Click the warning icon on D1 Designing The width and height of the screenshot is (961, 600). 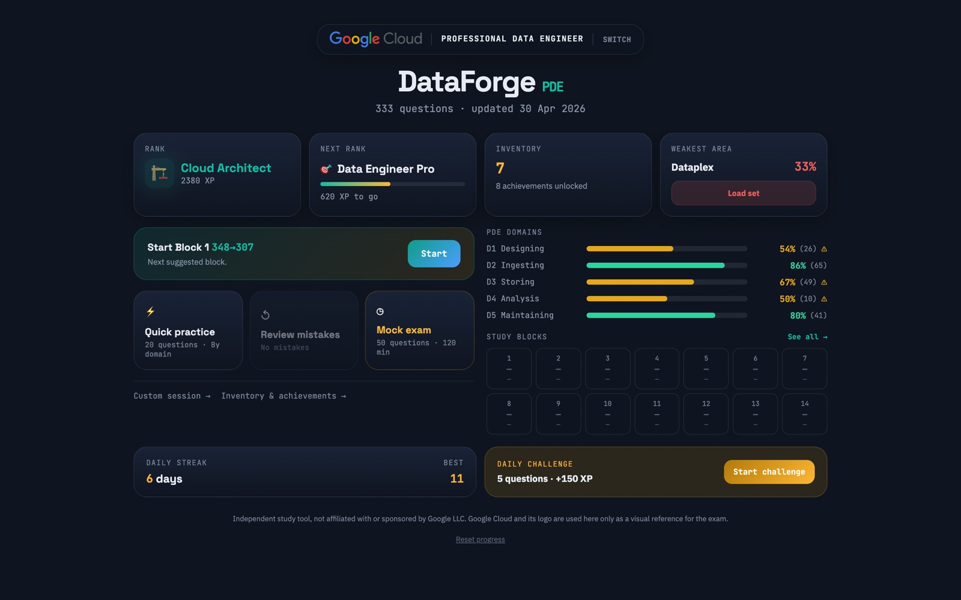click(824, 249)
